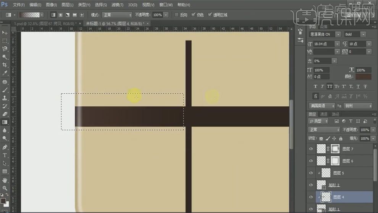
Task: Open the 滤镜(T) menu
Action: (118, 5)
